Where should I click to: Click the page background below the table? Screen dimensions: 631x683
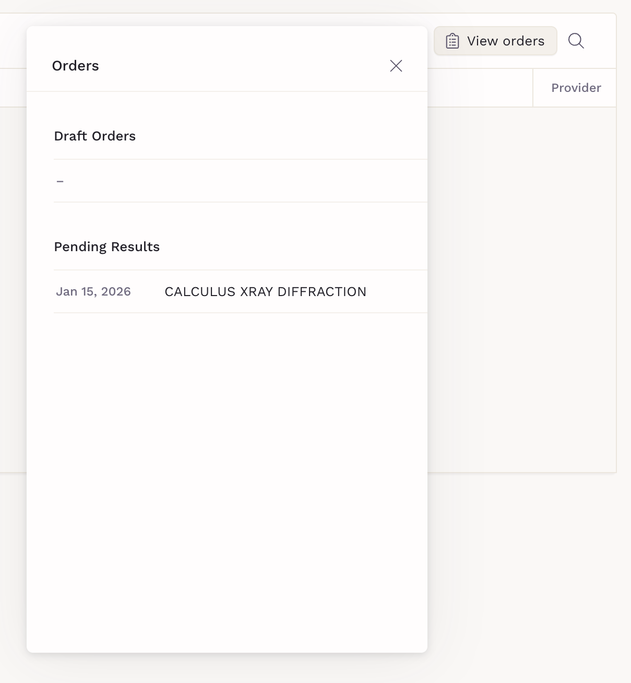pyautogui.click(x=522, y=574)
